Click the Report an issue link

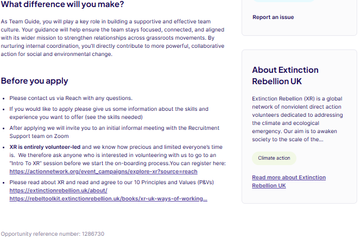[273, 17]
